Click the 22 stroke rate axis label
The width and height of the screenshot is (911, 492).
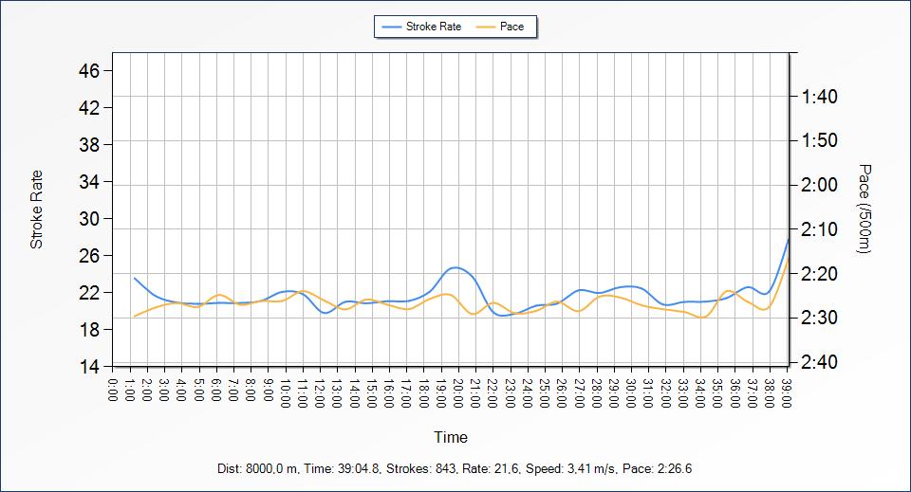[x=89, y=292]
